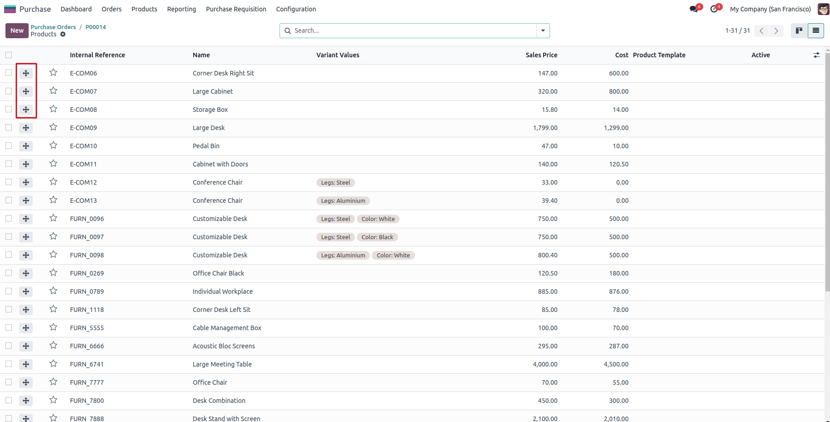Switch to Kanban view
830x422 pixels.
tap(799, 30)
